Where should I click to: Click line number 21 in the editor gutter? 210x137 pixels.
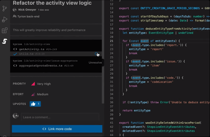pos(112,41)
